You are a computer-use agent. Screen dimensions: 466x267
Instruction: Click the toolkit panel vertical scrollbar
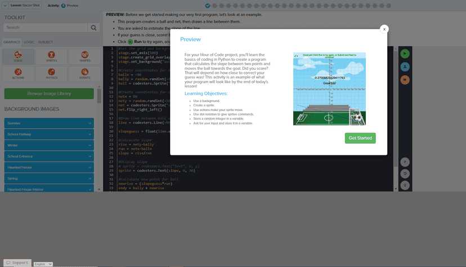pos(99,96)
